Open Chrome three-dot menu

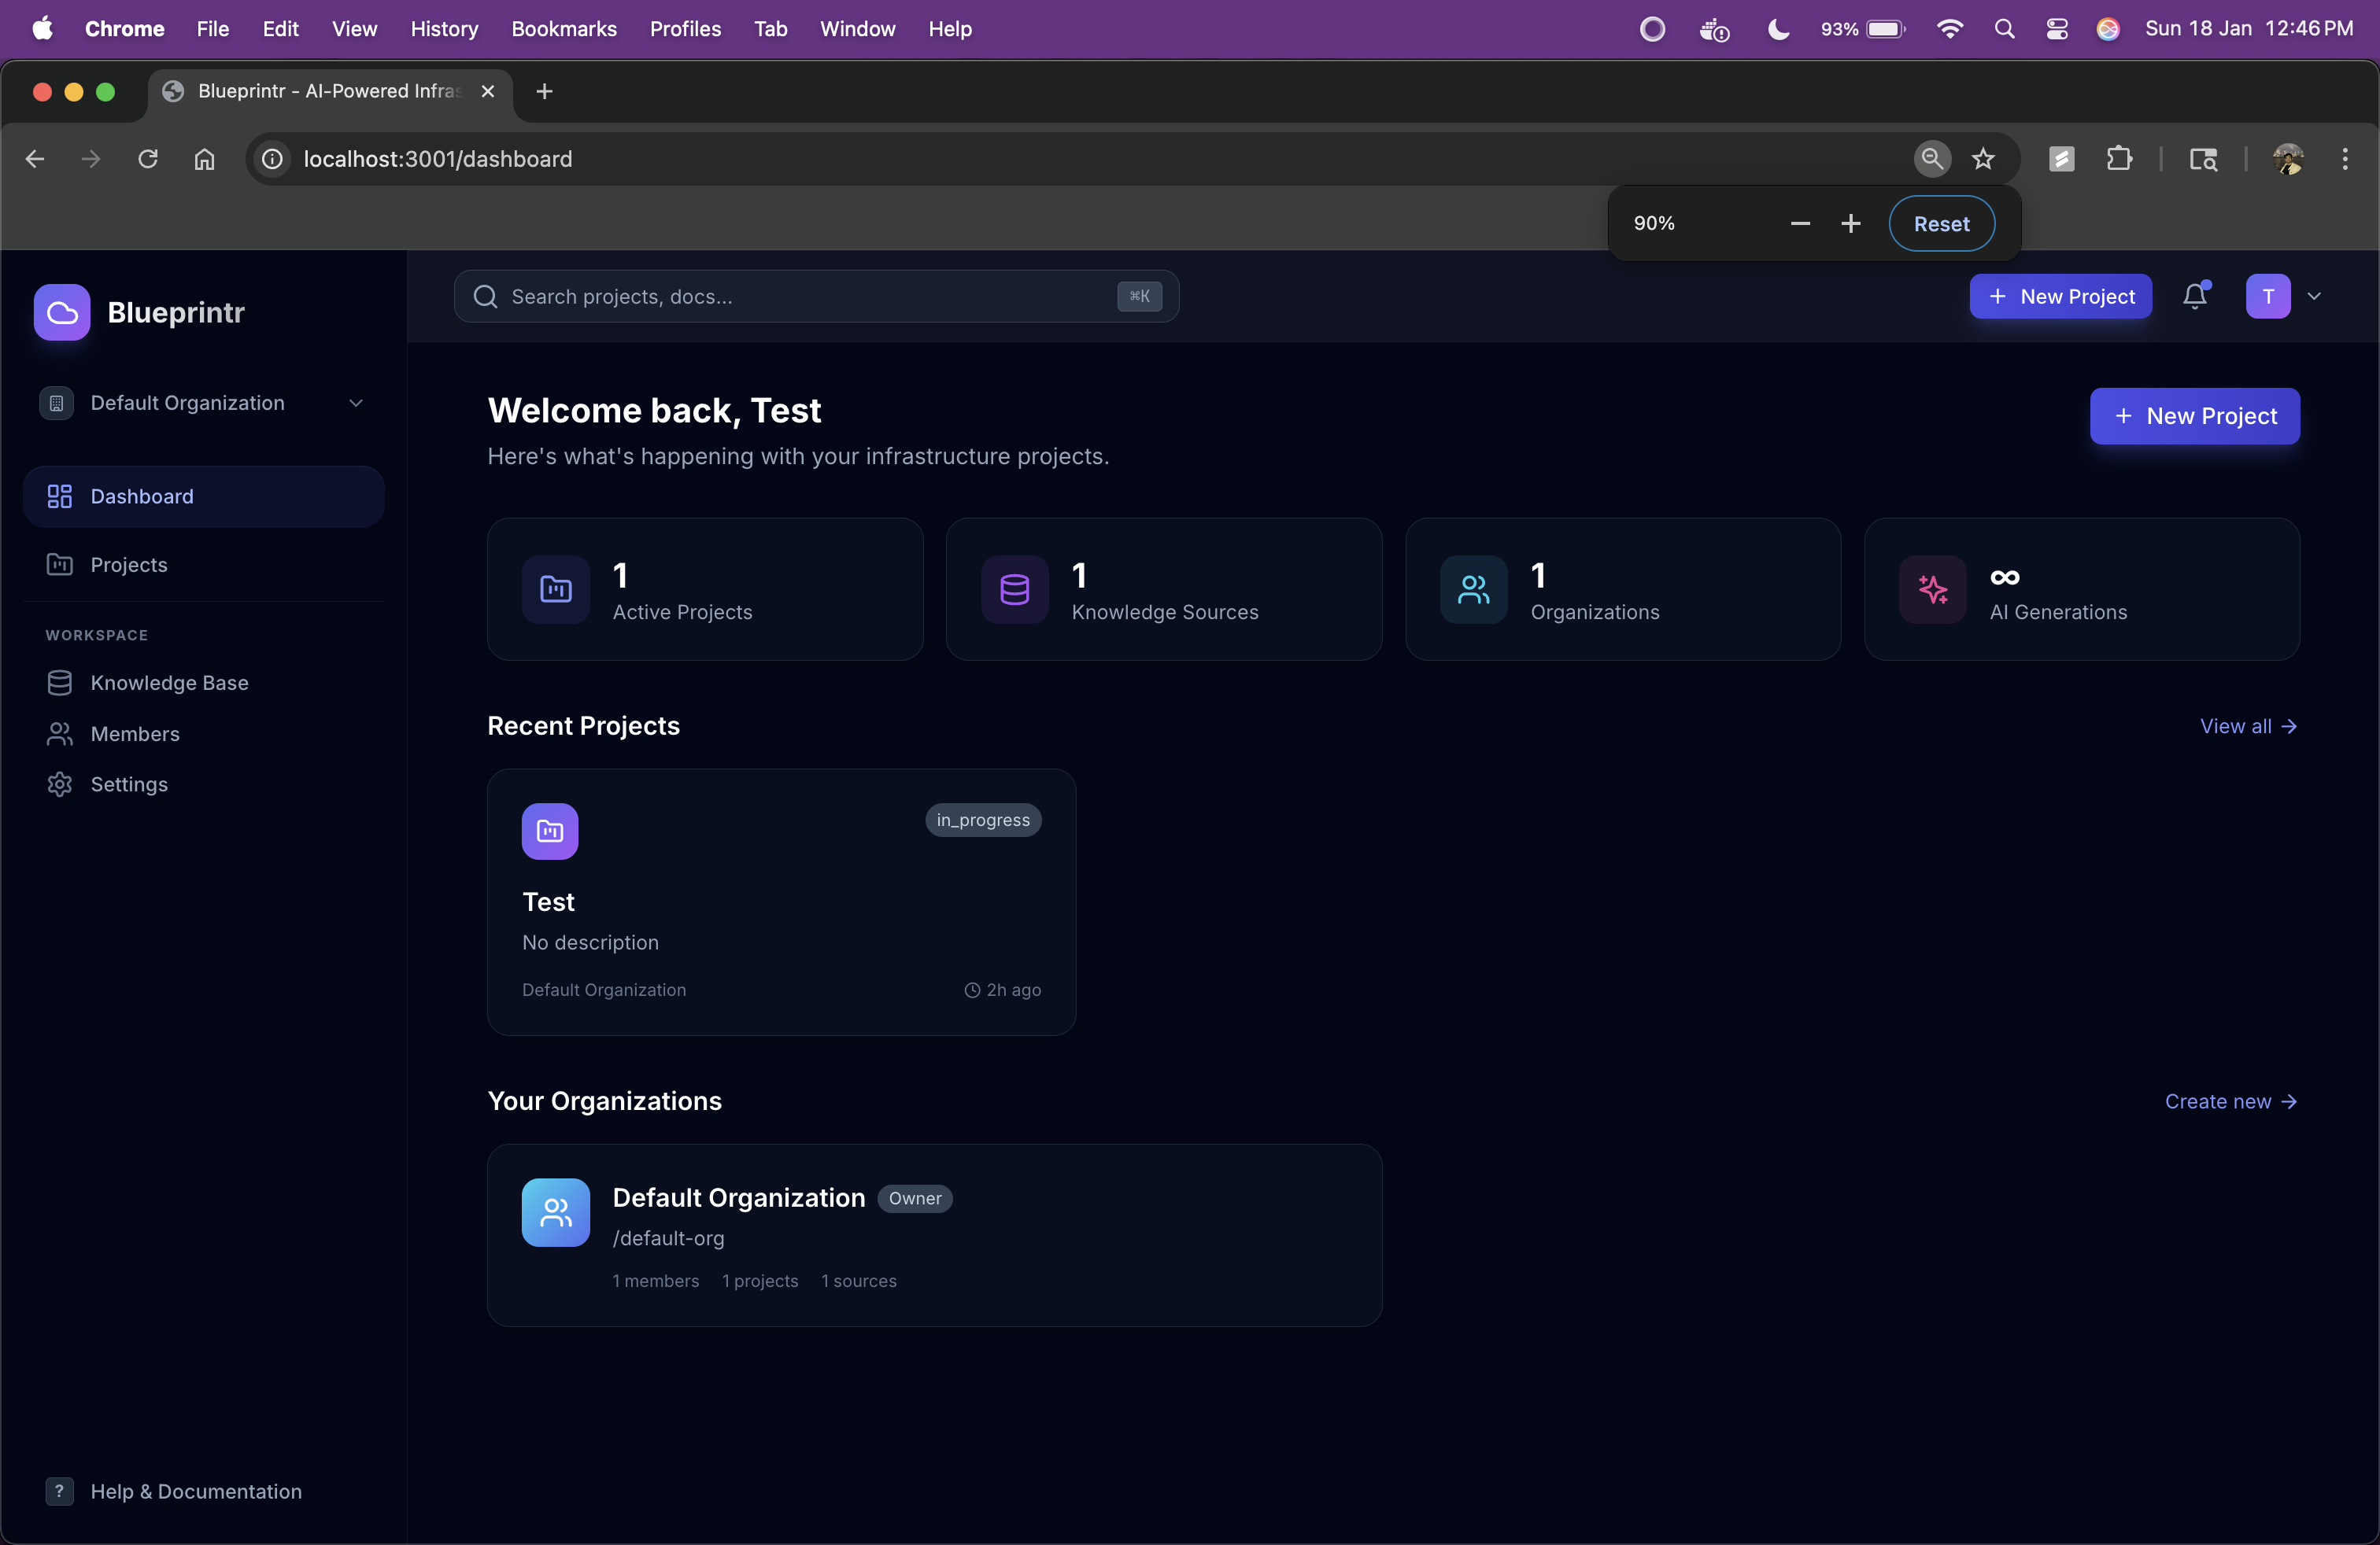(x=2344, y=159)
